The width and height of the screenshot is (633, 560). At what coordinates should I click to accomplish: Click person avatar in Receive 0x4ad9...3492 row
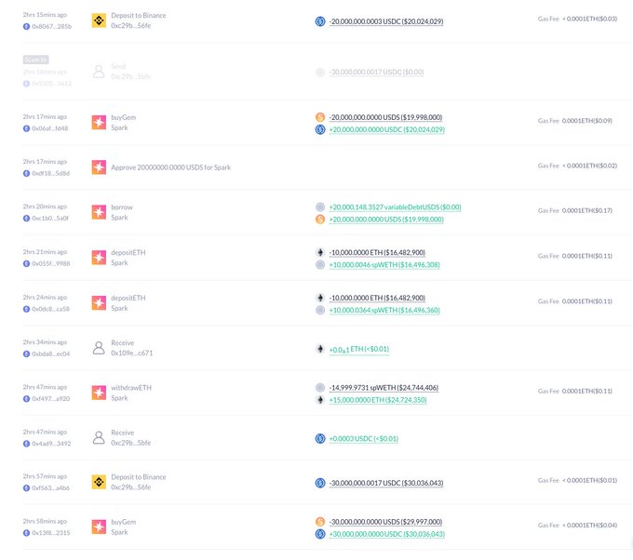[x=99, y=437]
